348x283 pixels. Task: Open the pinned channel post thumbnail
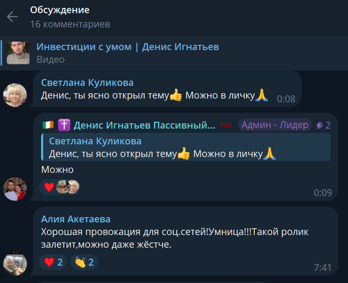18,53
